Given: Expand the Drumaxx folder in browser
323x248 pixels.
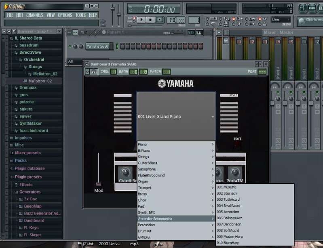Looking at the screenshot, I should (27, 87).
